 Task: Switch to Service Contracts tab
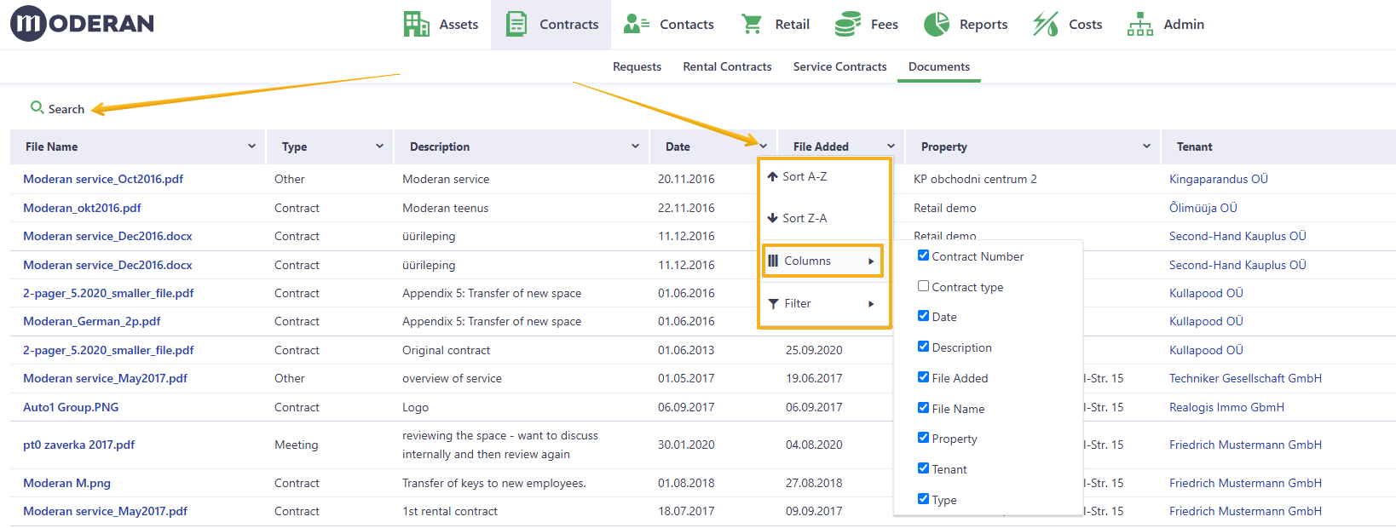coord(839,66)
